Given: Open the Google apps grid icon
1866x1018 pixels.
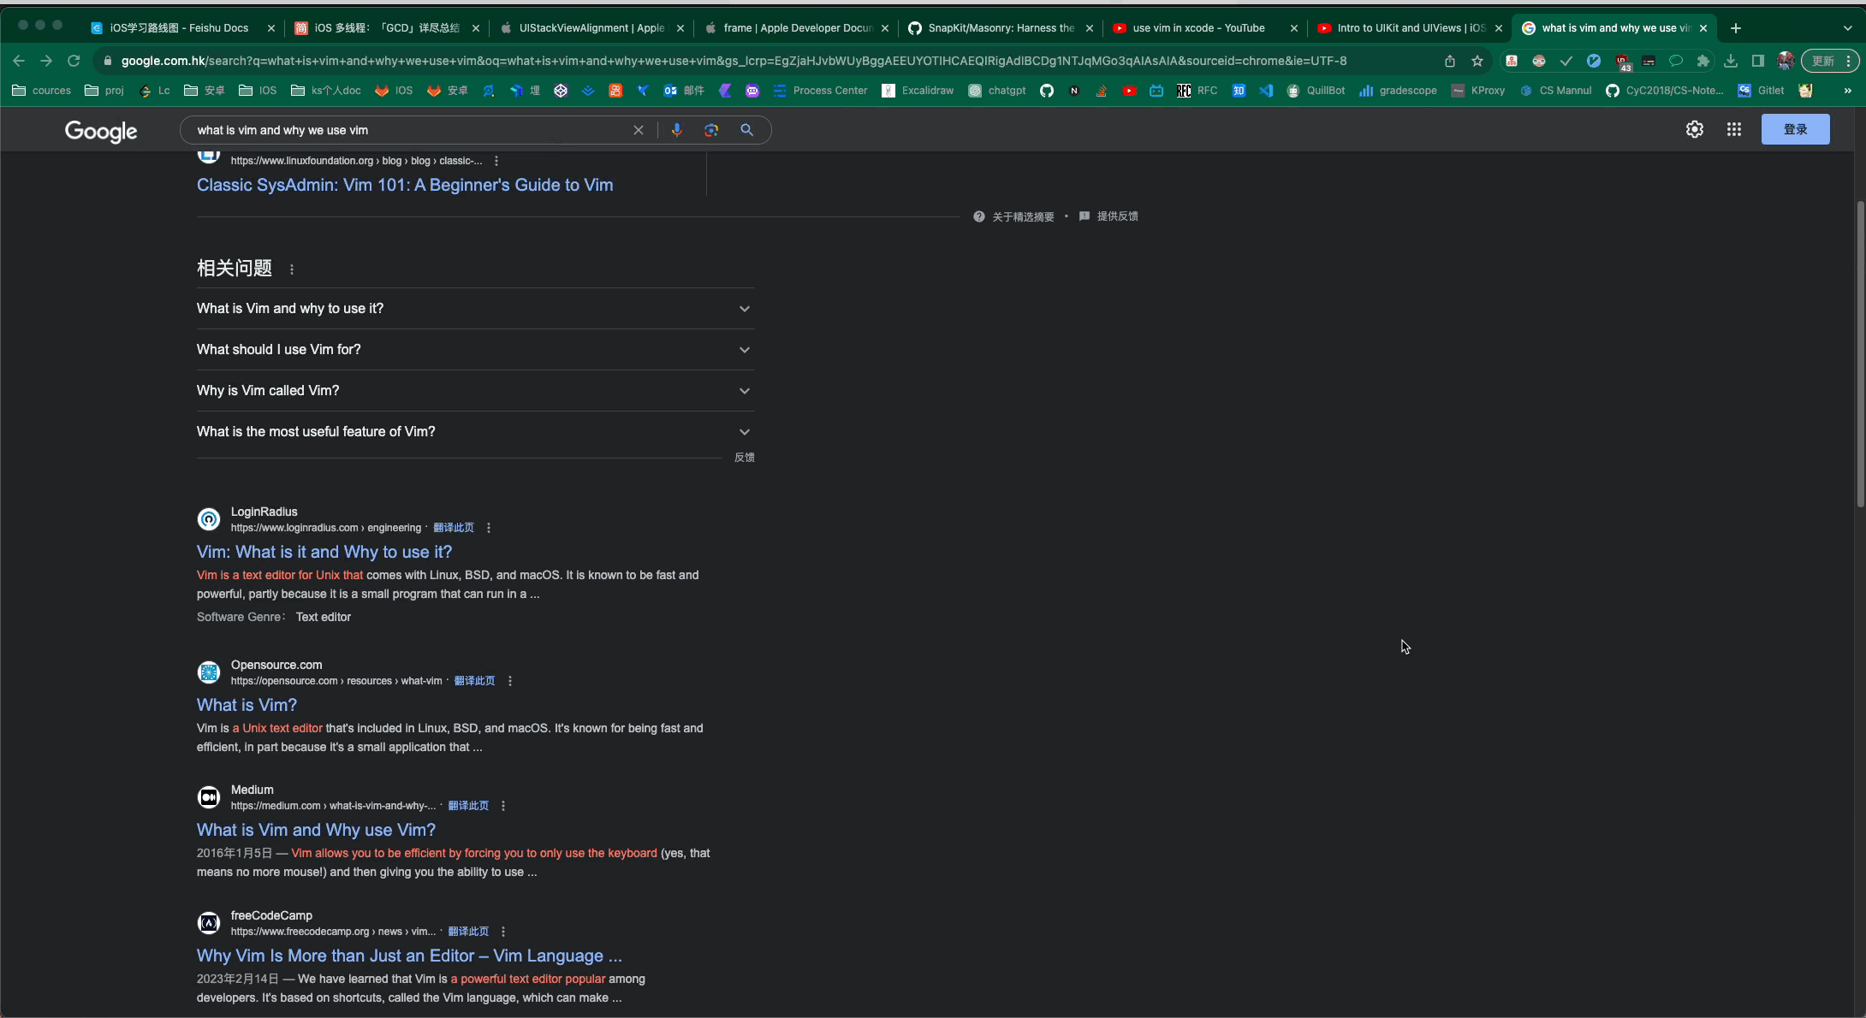Looking at the screenshot, I should [x=1733, y=129].
